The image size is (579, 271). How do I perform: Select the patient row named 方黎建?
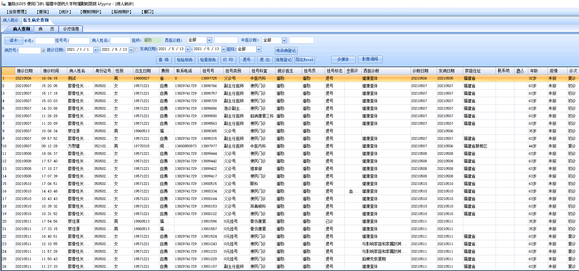[x=74, y=146]
